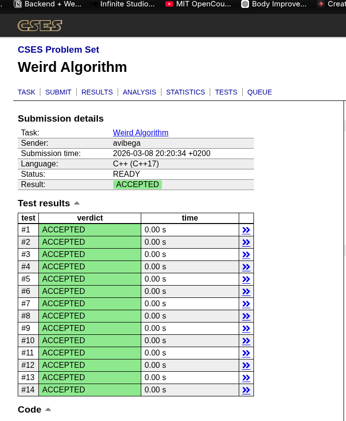Open details arrow for test #6
This screenshot has height=421, width=346.
tap(246, 291)
